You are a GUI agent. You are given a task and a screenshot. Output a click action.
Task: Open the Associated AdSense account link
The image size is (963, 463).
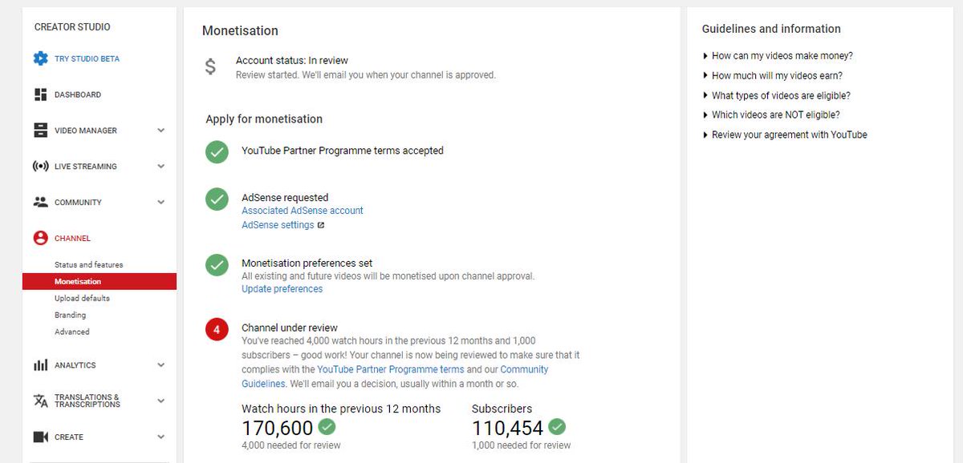tap(303, 211)
